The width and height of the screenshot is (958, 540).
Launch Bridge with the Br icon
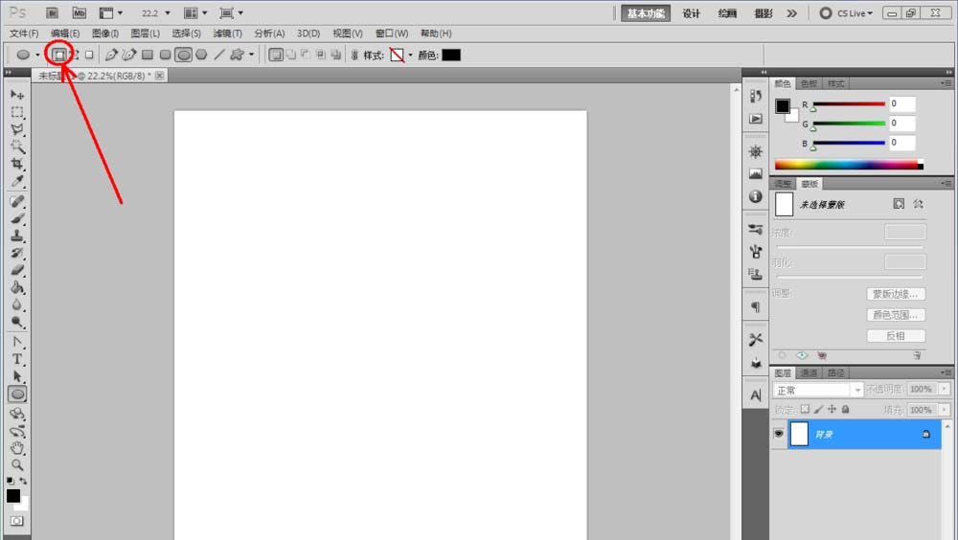(x=53, y=12)
